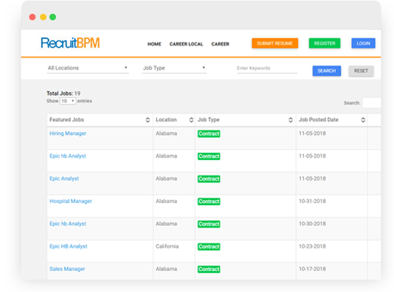This screenshot has width=394, height=292.
Task: Open Epic hb Analyst dated 10-30-2018
Action: coord(68,224)
